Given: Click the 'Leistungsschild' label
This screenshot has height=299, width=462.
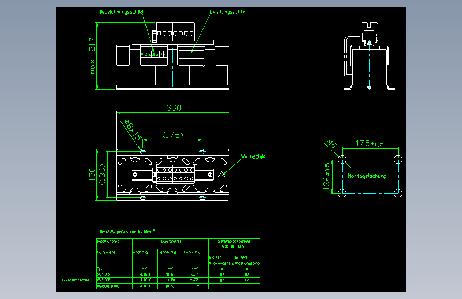Looking at the screenshot, I should click(x=228, y=12).
